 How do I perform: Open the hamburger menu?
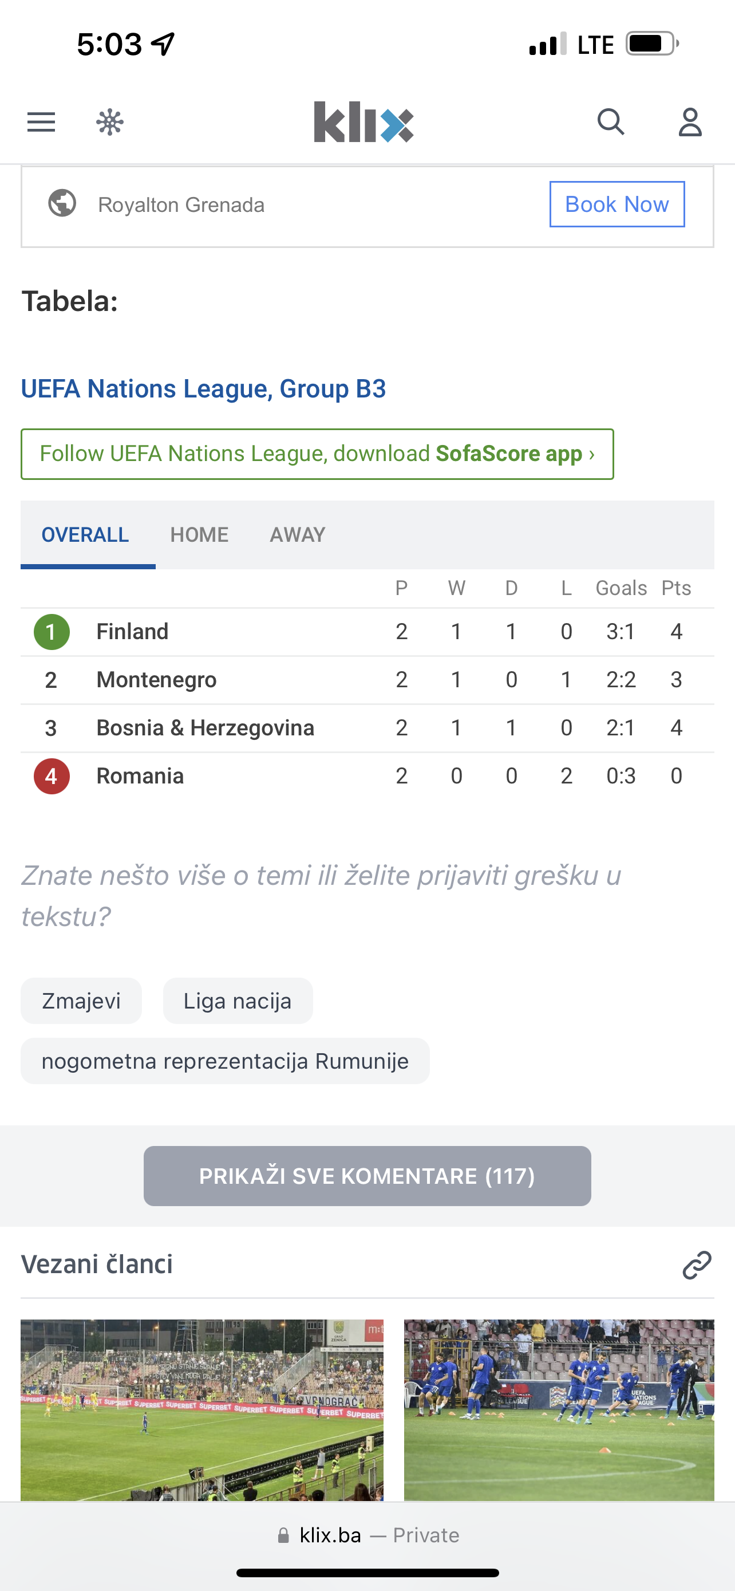tap(41, 123)
